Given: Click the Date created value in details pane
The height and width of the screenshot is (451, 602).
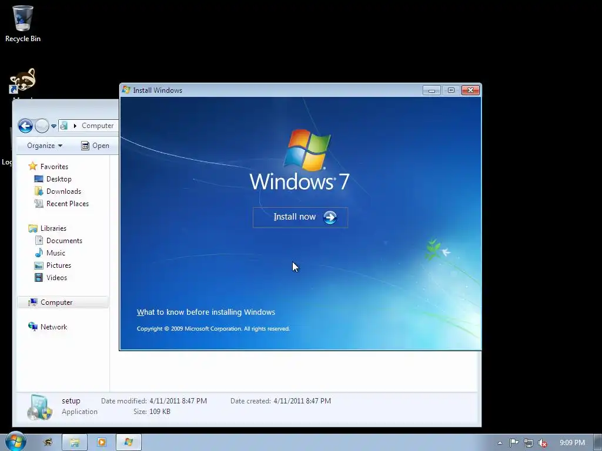Looking at the screenshot, I should 302,400.
